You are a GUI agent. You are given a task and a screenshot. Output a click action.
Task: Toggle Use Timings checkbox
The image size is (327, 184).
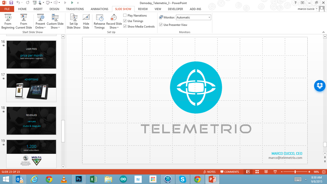pos(125,21)
